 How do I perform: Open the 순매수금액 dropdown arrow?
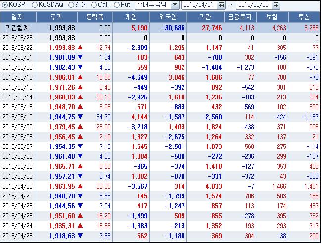pyautogui.click(x=175, y=5)
